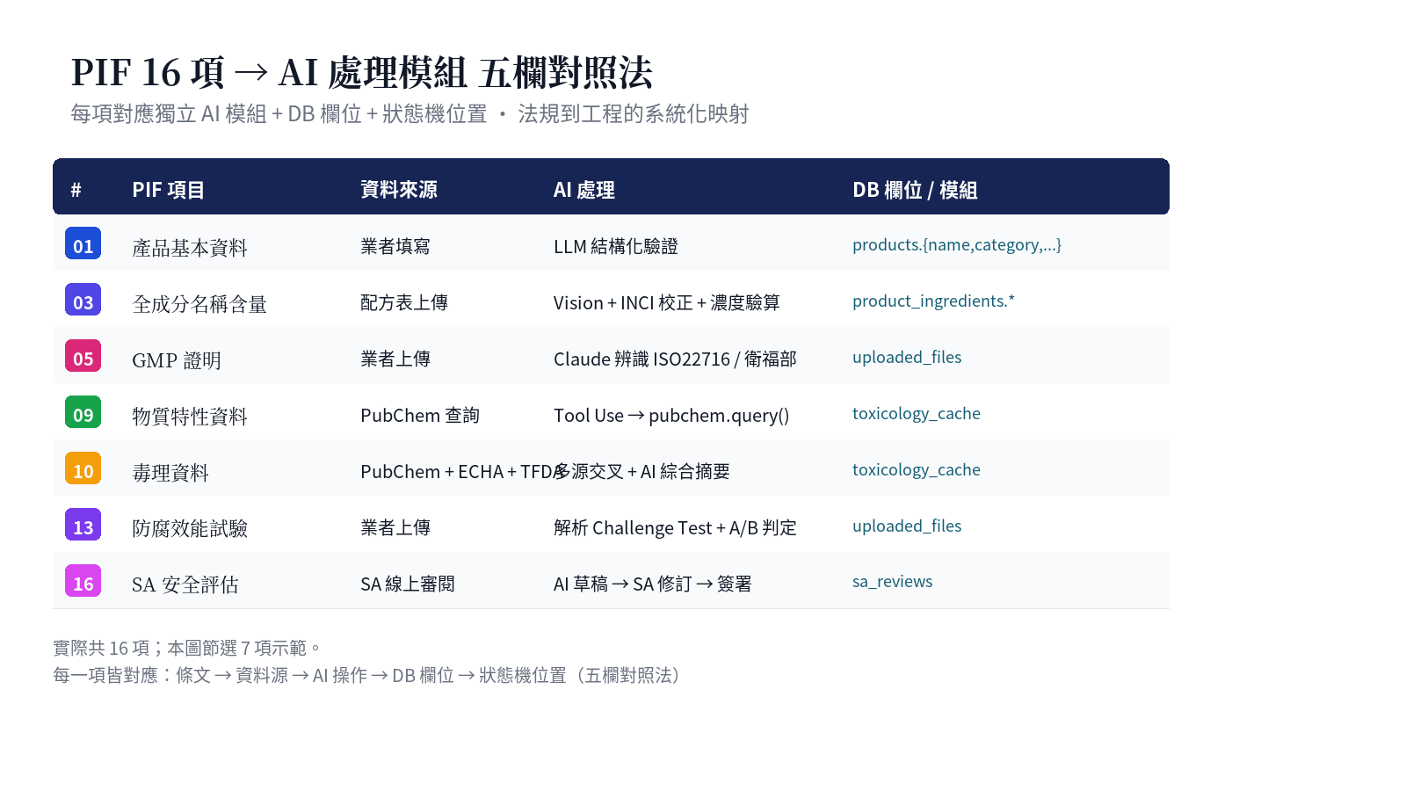Select the '毒理資料' cell
The image size is (1406, 791).
170,473
